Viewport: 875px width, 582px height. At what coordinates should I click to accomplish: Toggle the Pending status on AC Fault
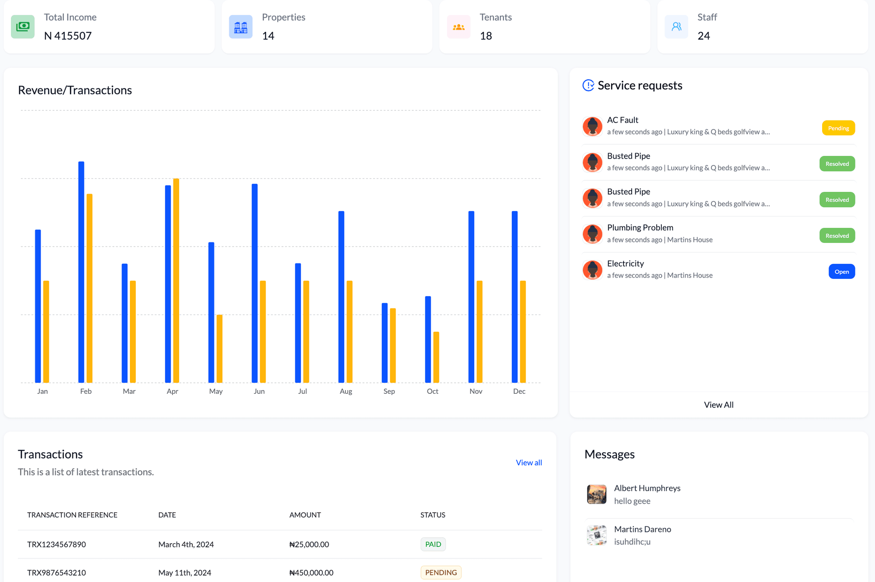(x=839, y=128)
